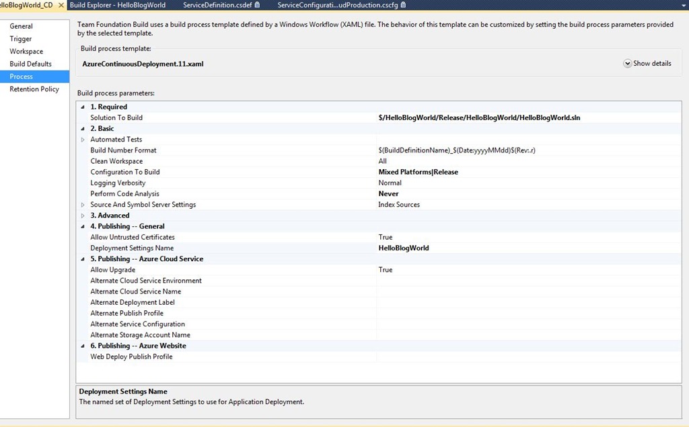Select the Solution To Build row

[x=116, y=117]
